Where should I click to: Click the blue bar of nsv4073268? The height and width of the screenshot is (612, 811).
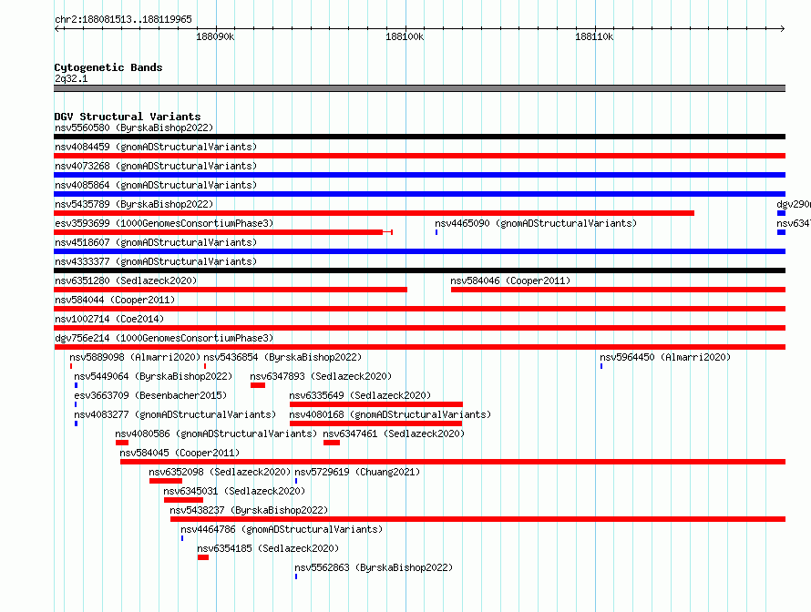point(419,175)
